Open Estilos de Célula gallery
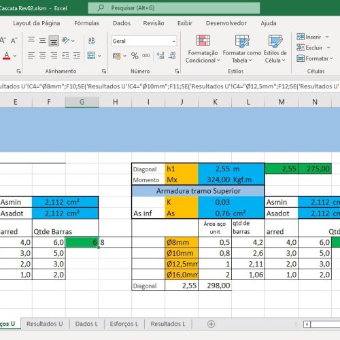This screenshot has height=340, width=340. coord(275,49)
